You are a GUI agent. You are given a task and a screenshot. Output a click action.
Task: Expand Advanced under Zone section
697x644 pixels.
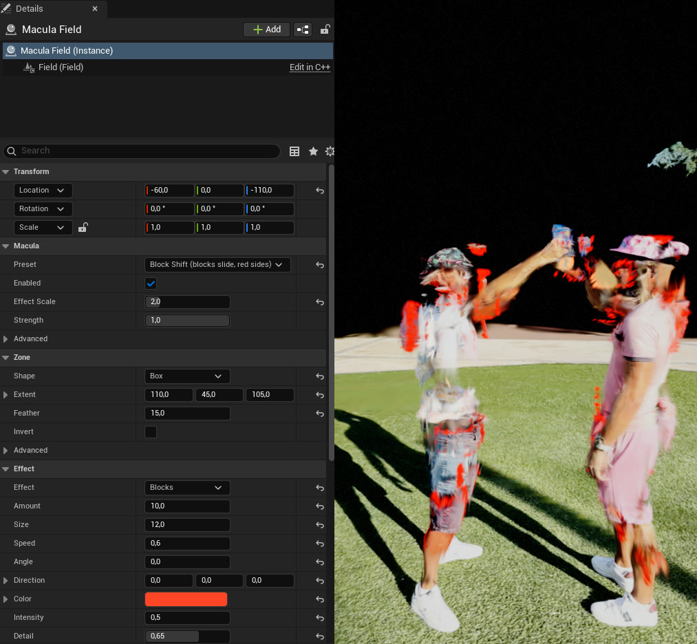[6, 451]
